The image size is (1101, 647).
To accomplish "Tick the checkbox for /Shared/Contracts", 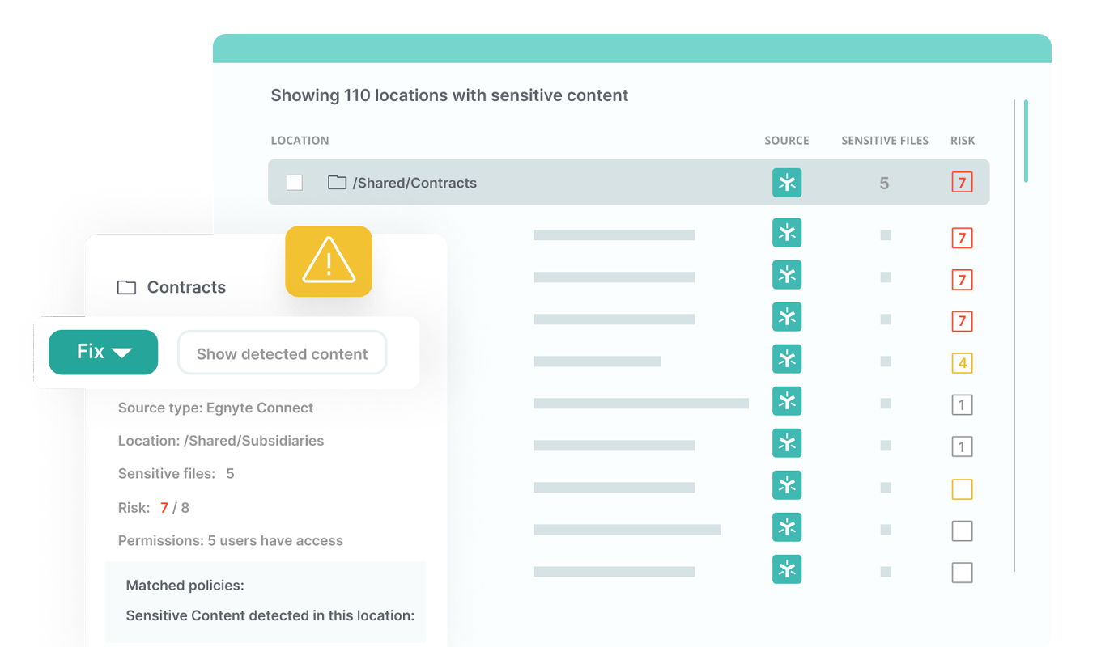I will click(295, 183).
